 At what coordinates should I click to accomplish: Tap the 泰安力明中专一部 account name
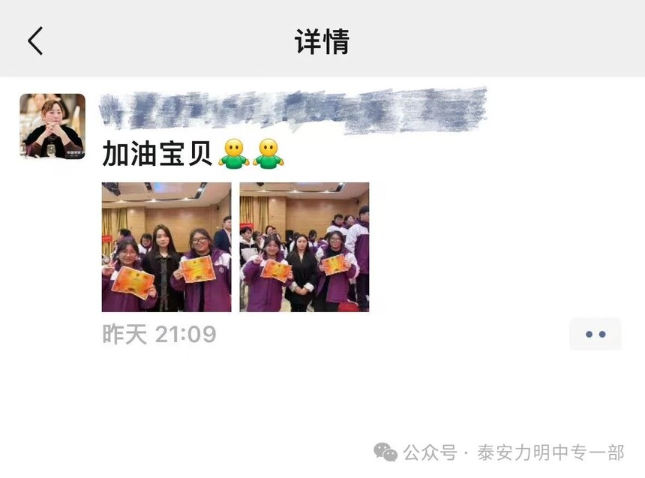point(550,452)
